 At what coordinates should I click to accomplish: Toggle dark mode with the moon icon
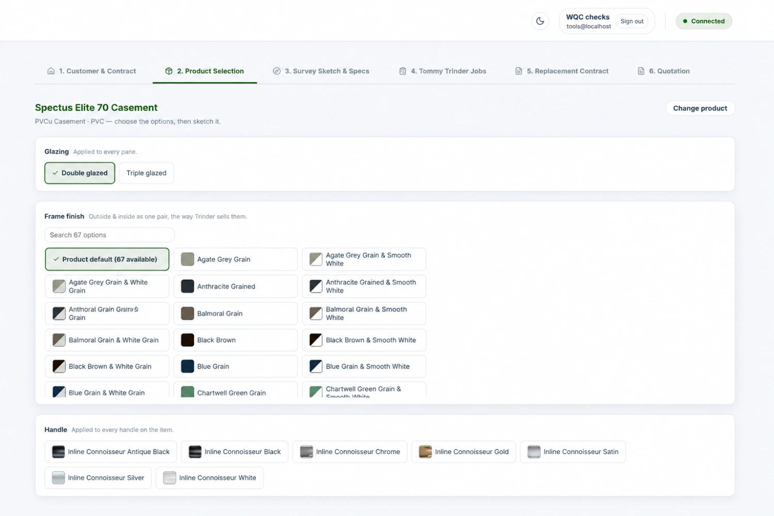click(540, 21)
